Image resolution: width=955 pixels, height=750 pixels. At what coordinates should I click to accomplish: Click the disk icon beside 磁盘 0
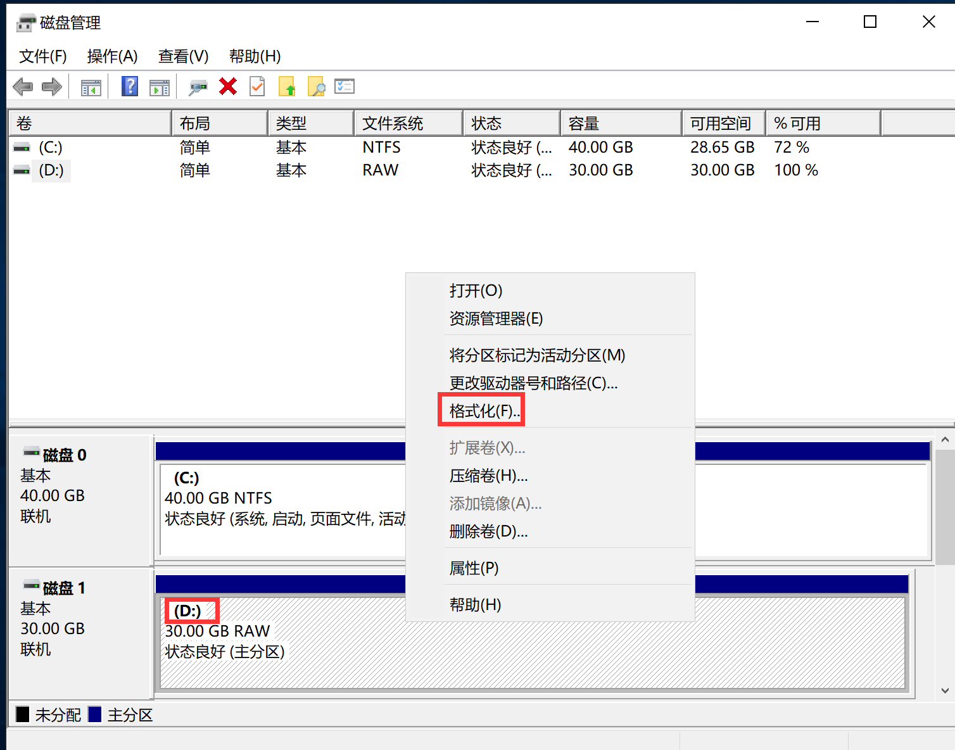pos(32,452)
